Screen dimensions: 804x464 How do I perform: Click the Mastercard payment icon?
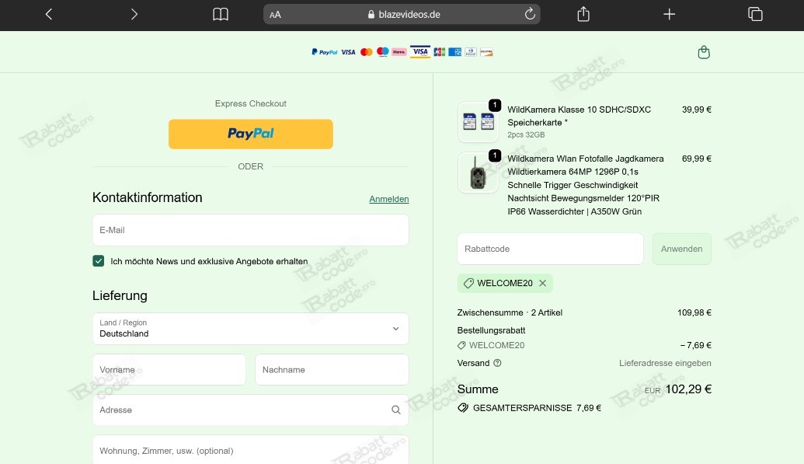coord(366,51)
